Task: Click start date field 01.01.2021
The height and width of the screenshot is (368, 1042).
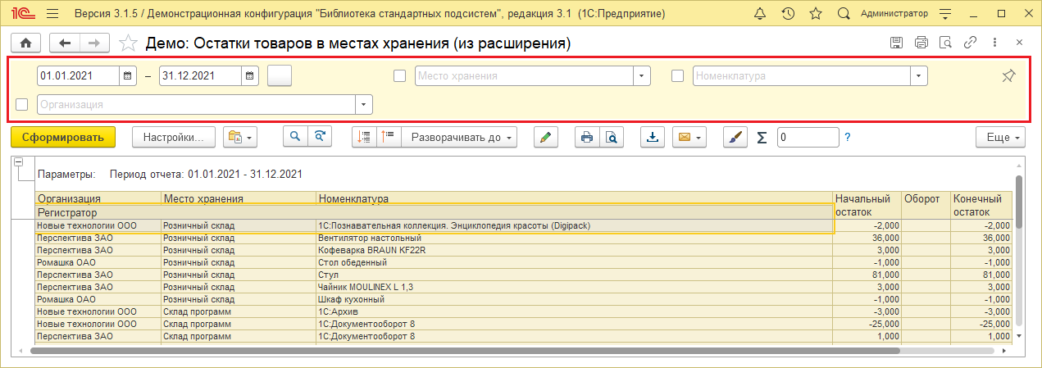Action: (78, 75)
